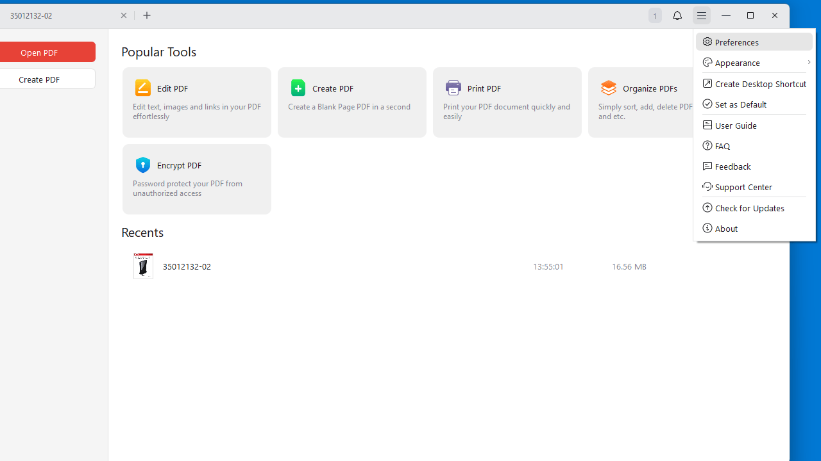The height and width of the screenshot is (461, 821).
Task: Open Preferences from the menu
Action: 754,42
